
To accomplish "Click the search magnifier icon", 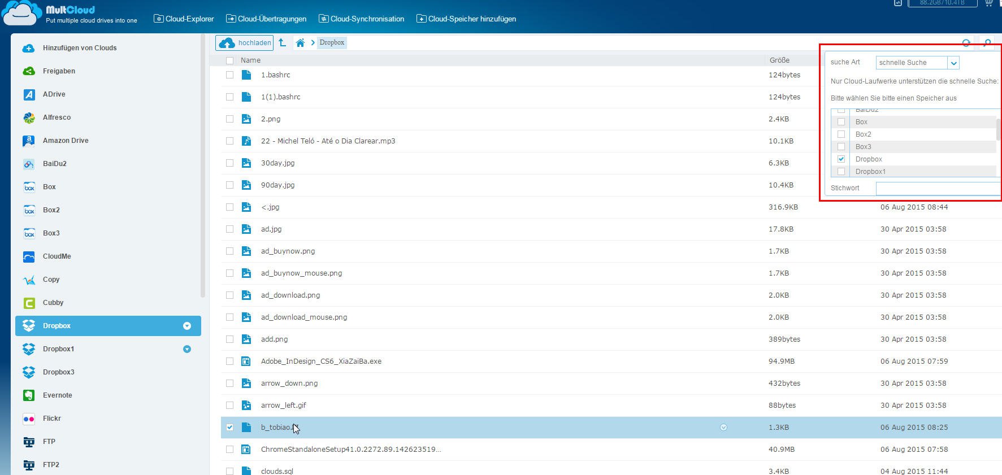I will (x=987, y=43).
